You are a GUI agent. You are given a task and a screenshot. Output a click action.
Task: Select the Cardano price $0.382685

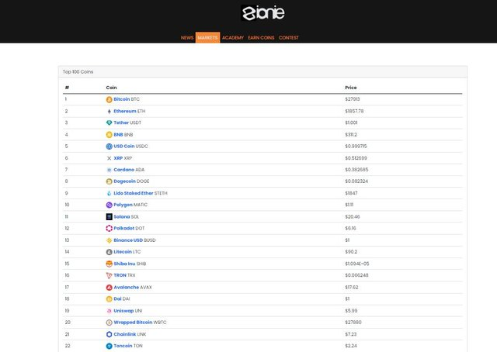356,170
